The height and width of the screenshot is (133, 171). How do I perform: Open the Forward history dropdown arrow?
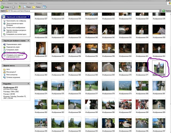click(x=16, y=7)
